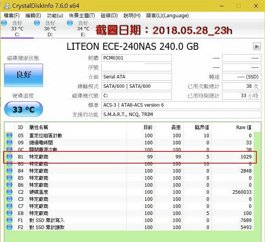265x242 pixels.
Task: Click the 良好 health status button
Action: (x=24, y=75)
